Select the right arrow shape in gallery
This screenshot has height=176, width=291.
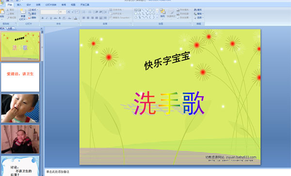(x=150, y=14)
